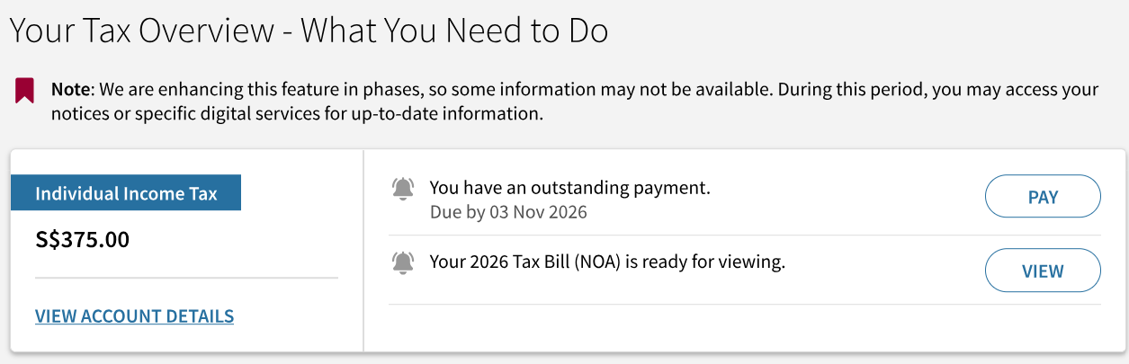
Task: Click the "What You Need to Do" heading portion
Action: coord(454,31)
